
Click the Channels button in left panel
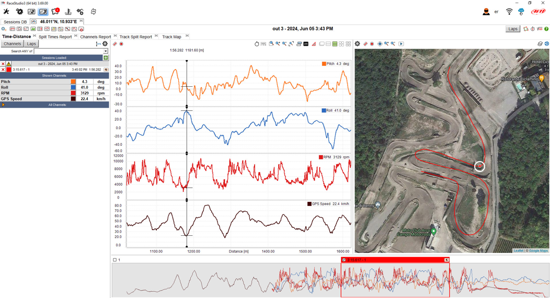pyautogui.click(x=12, y=44)
